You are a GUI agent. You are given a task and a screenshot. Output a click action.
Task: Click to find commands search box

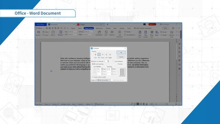click(x=143, y=28)
